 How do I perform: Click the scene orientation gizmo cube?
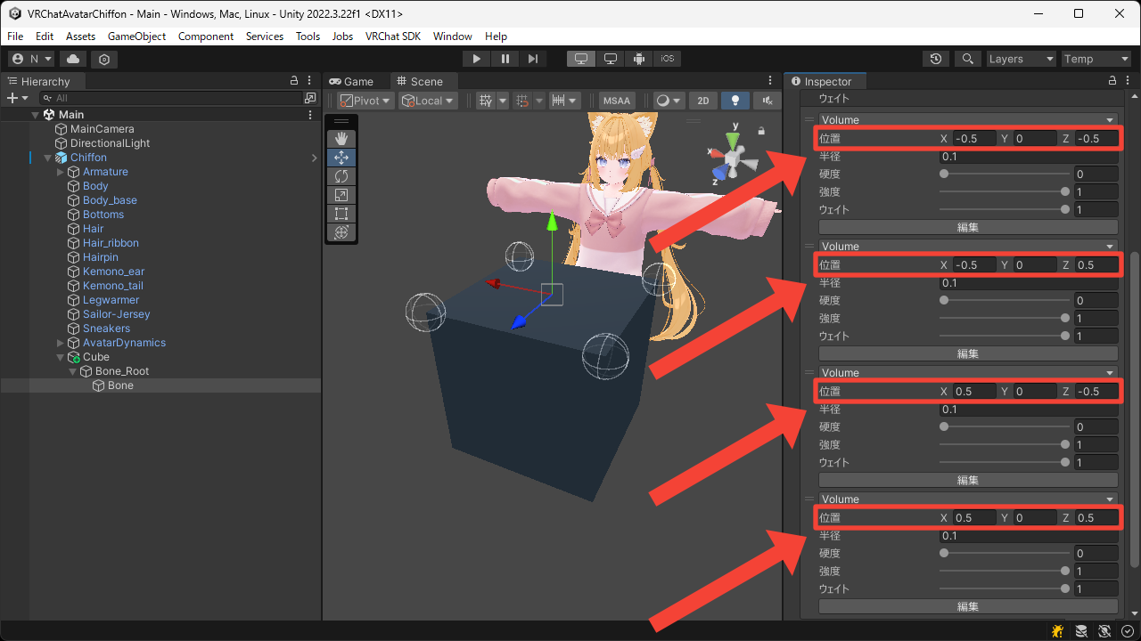coord(734,158)
